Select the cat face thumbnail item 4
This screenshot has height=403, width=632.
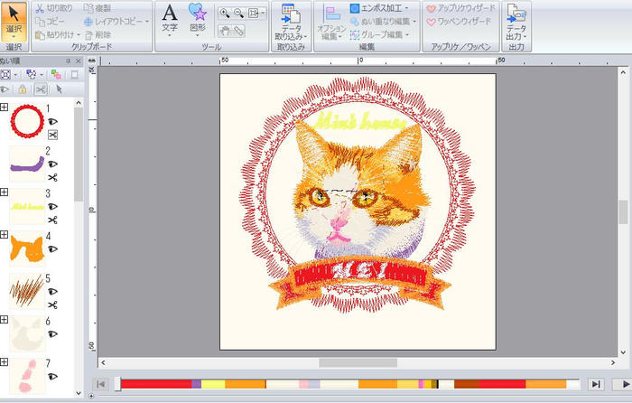(x=27, y=247)
